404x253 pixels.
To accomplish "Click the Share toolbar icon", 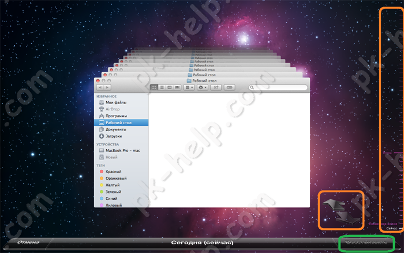I will click(x=216, y=88).
